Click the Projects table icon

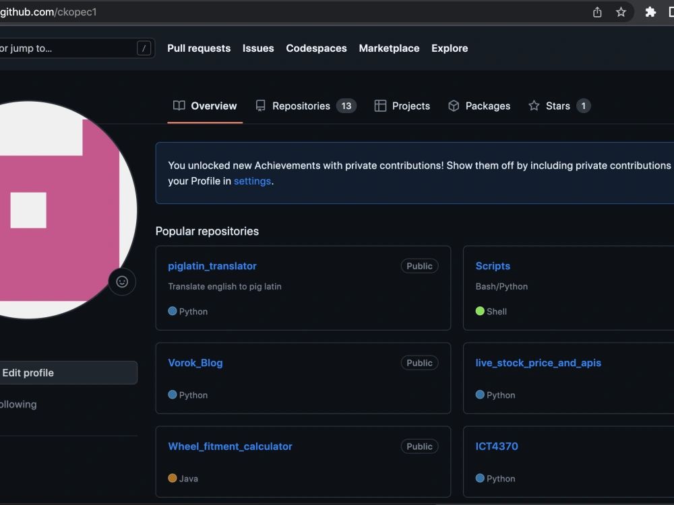coord(380,106)
